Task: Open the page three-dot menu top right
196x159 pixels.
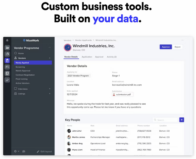Action: tap(183, 40)
